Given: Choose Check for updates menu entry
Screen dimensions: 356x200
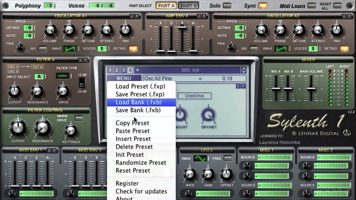Looking at the screenshot, I should tap(141, 191).
